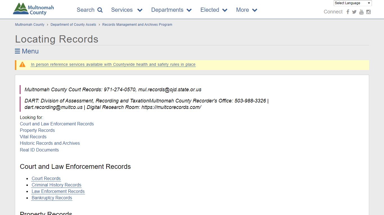This screenshot has height=215, width=384.
Task: Open the Instagram icon
Action: coord(369,12)
